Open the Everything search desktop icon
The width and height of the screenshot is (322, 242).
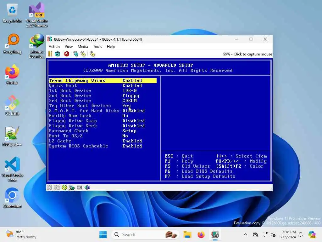pyautogui.click(x=12, y=44)
